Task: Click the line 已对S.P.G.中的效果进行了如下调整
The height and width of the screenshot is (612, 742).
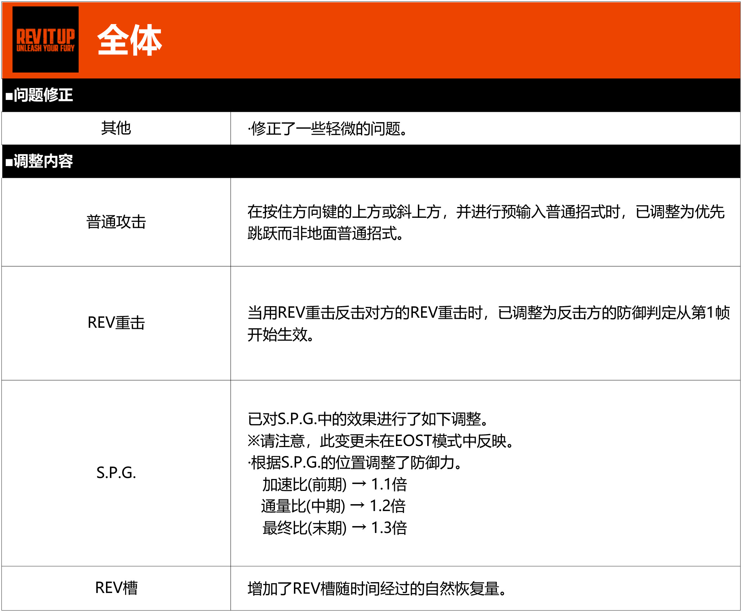Action: [368, 419]
